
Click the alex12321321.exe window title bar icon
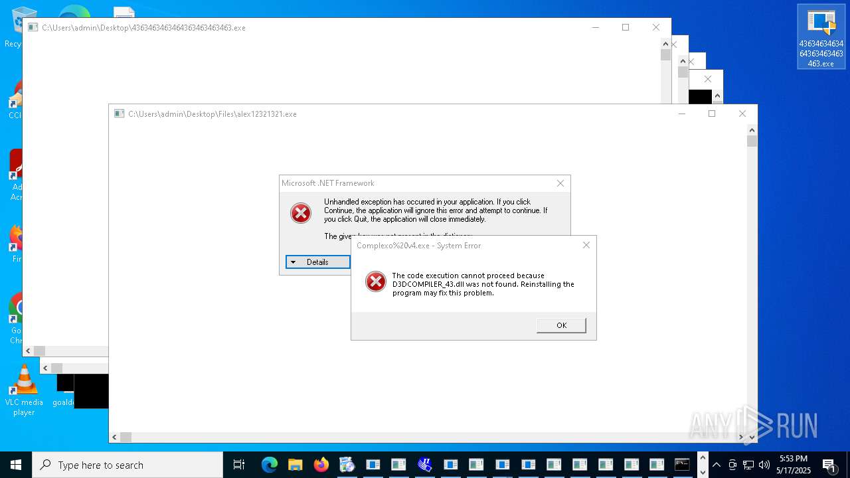coord(119,114)
